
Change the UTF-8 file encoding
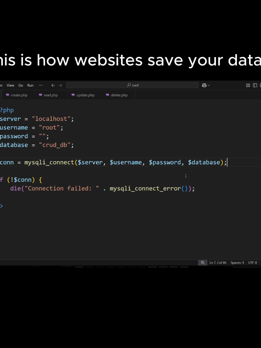[253, 263]
